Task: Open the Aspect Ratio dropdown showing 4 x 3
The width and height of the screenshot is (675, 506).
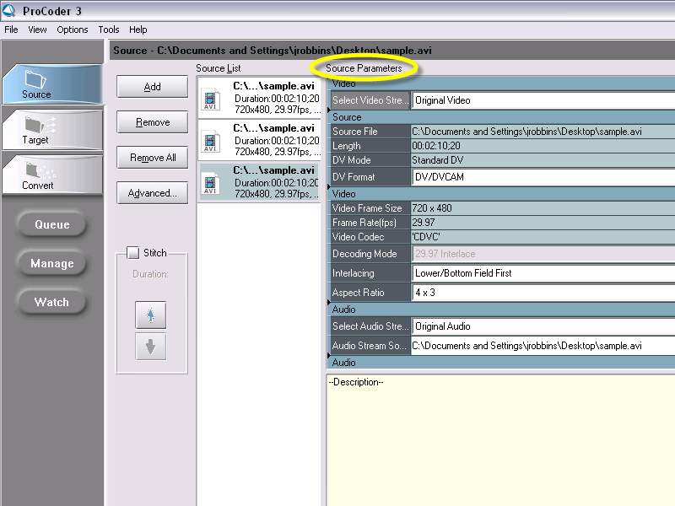Action: 543,293
